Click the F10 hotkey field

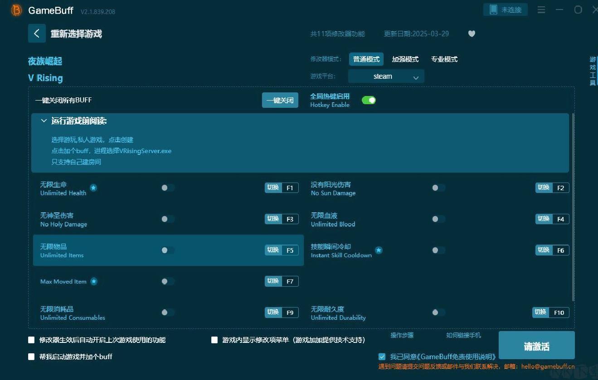click(559, 312)
